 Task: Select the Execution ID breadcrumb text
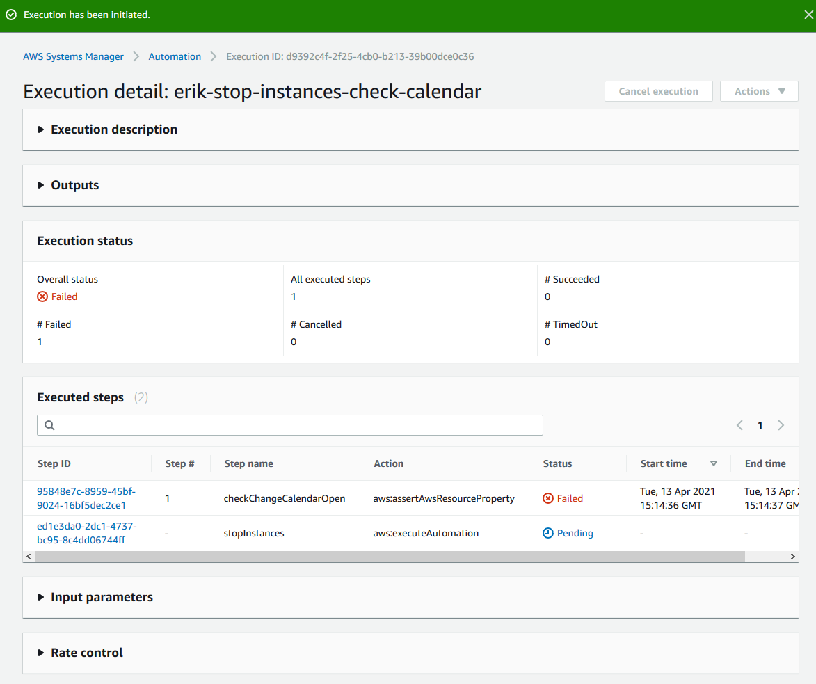click(x=350, y=57)
